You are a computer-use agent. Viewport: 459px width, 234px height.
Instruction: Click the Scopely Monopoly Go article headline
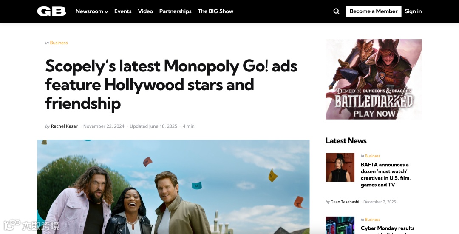tap(171, 85)
